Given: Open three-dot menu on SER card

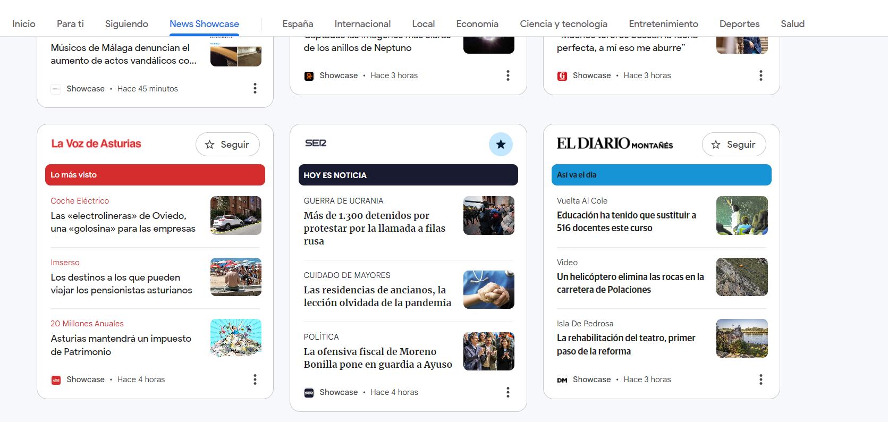Looking at the screenshot, I should pos(508,392).
